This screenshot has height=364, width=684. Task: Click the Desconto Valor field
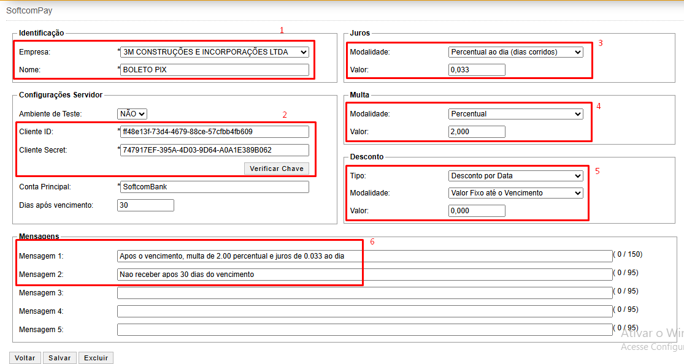[477, 211]
